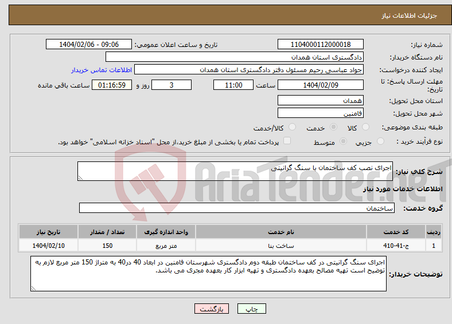The image size is (452, 324).
Task: Click the announcement date field 1404/02/06 - 09:06
Action: pos(89,44)
